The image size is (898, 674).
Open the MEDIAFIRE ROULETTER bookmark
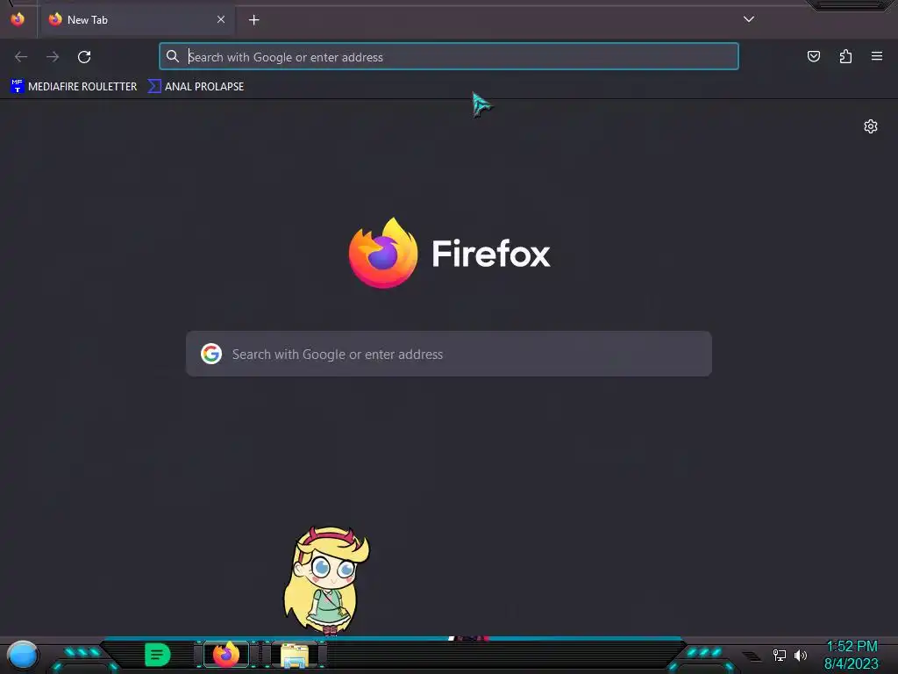74,87
